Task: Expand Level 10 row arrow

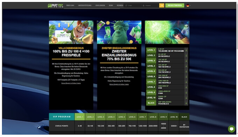Action: tap(186, 98)
